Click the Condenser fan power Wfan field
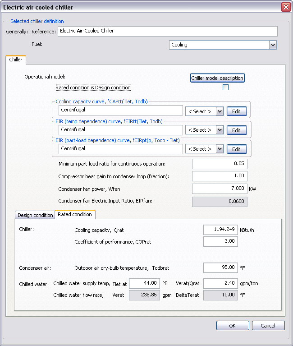The image size is (293, 346). (x=220, y=189)
